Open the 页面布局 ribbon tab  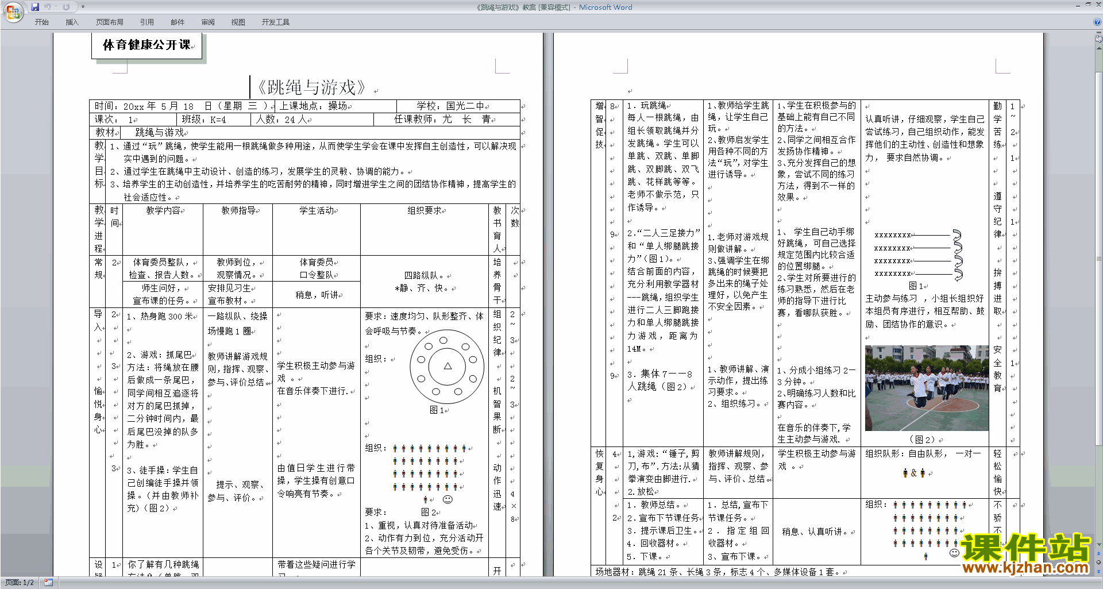(109, 22)
